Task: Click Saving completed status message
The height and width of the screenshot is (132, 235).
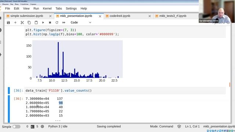Action: pyautogui.click(x=109, y=126)
